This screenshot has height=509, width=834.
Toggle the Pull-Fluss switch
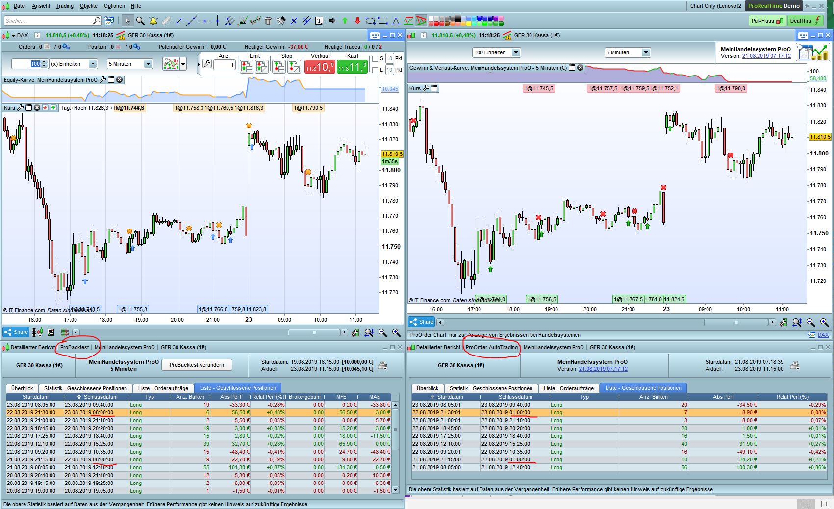click(x=767, y=21)
